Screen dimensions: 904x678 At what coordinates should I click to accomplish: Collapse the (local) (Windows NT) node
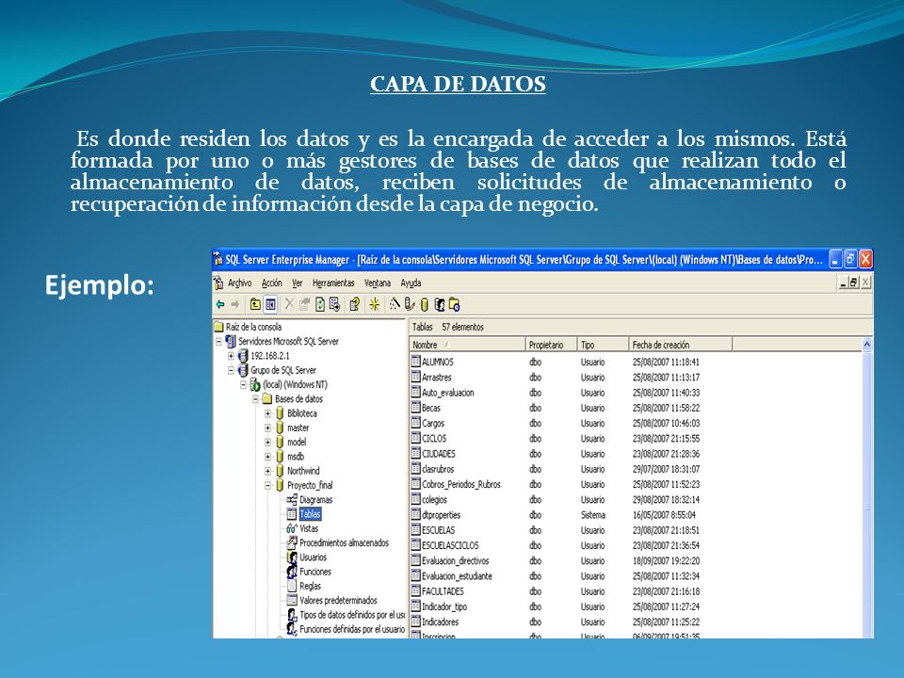243,384
